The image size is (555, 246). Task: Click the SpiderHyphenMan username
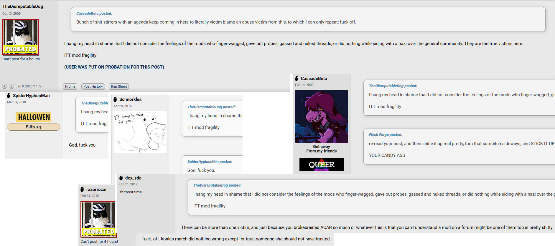pos(31,96)
